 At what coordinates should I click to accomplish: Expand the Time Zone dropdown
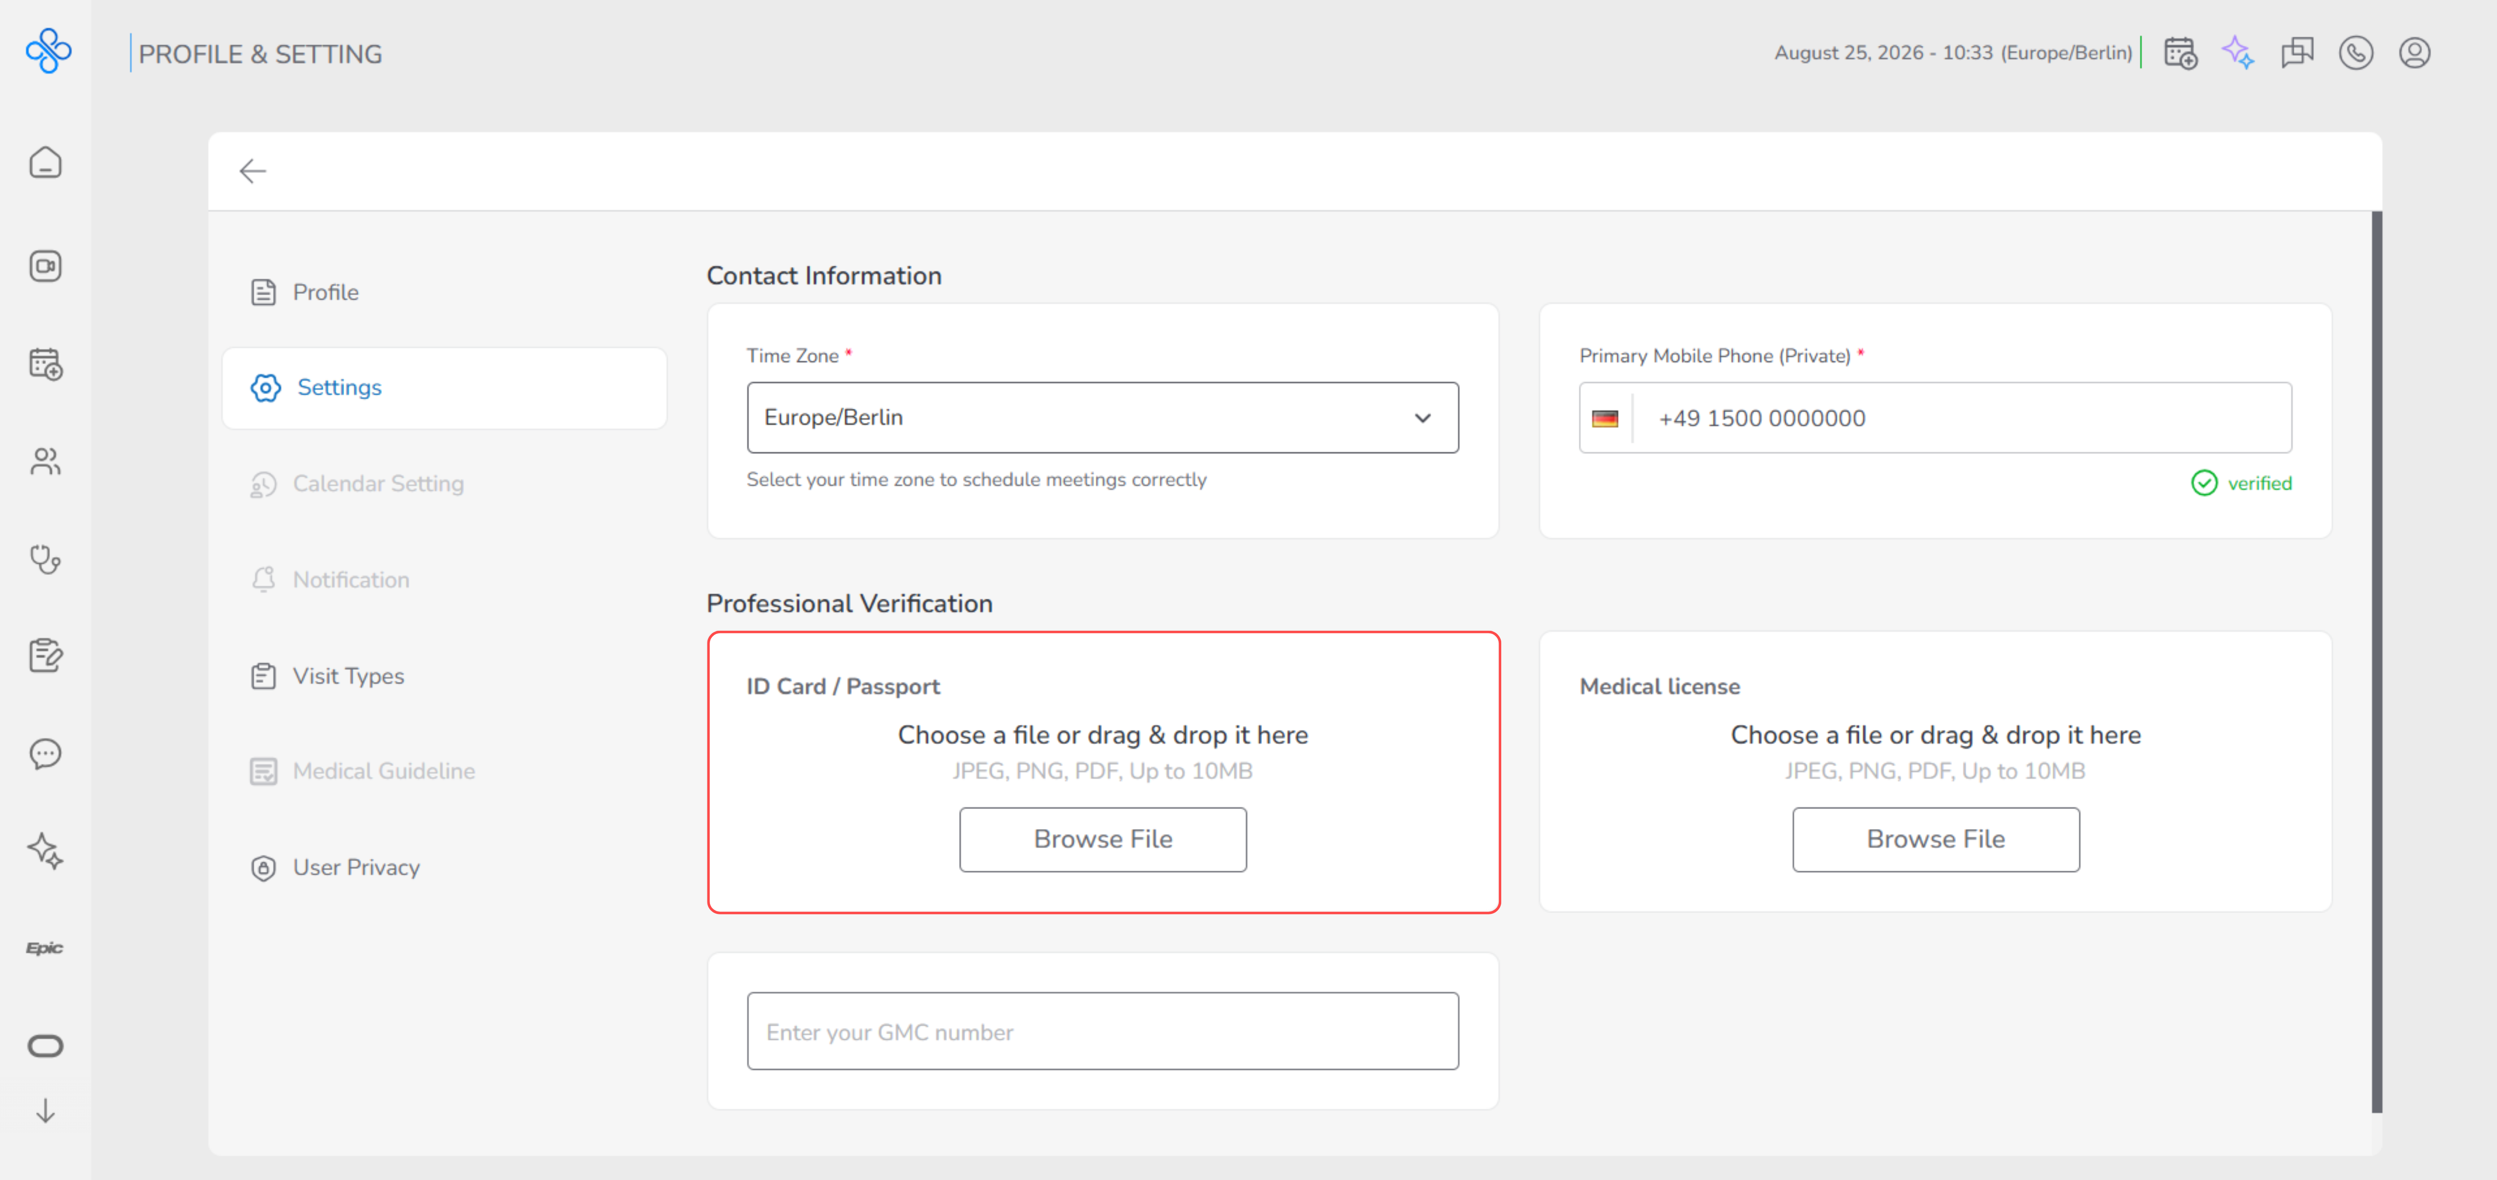coord(1102,418)
